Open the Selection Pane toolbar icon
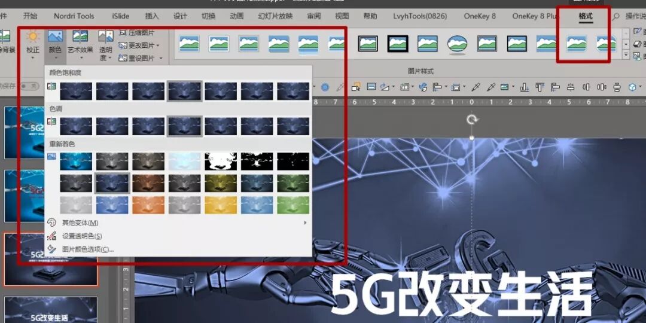The height and width of the screenshot is (323, 646). [356, 87]
